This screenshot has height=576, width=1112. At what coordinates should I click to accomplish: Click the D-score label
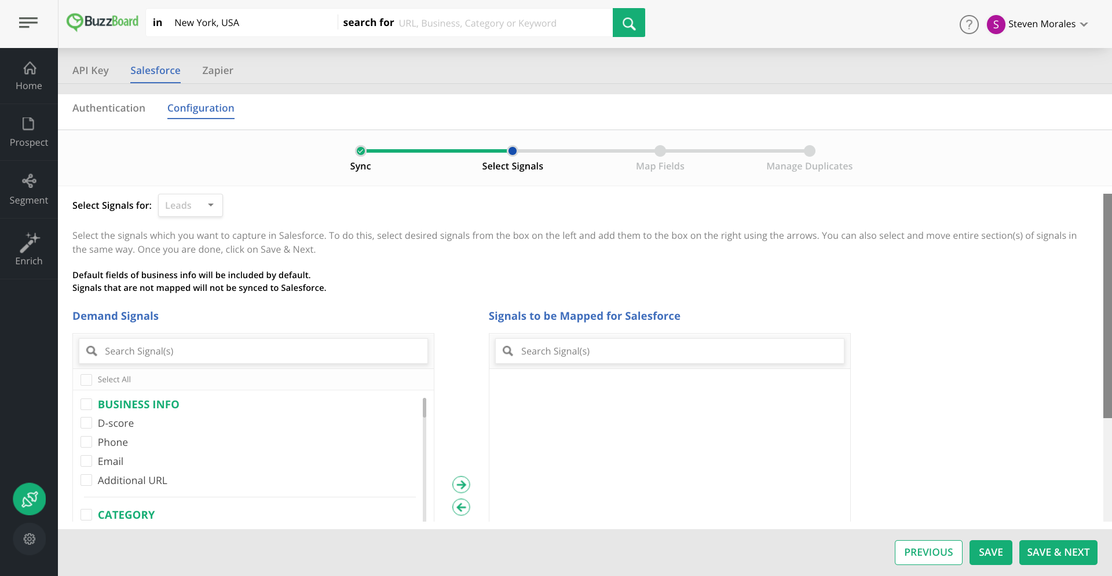click(x=116, y=423)
